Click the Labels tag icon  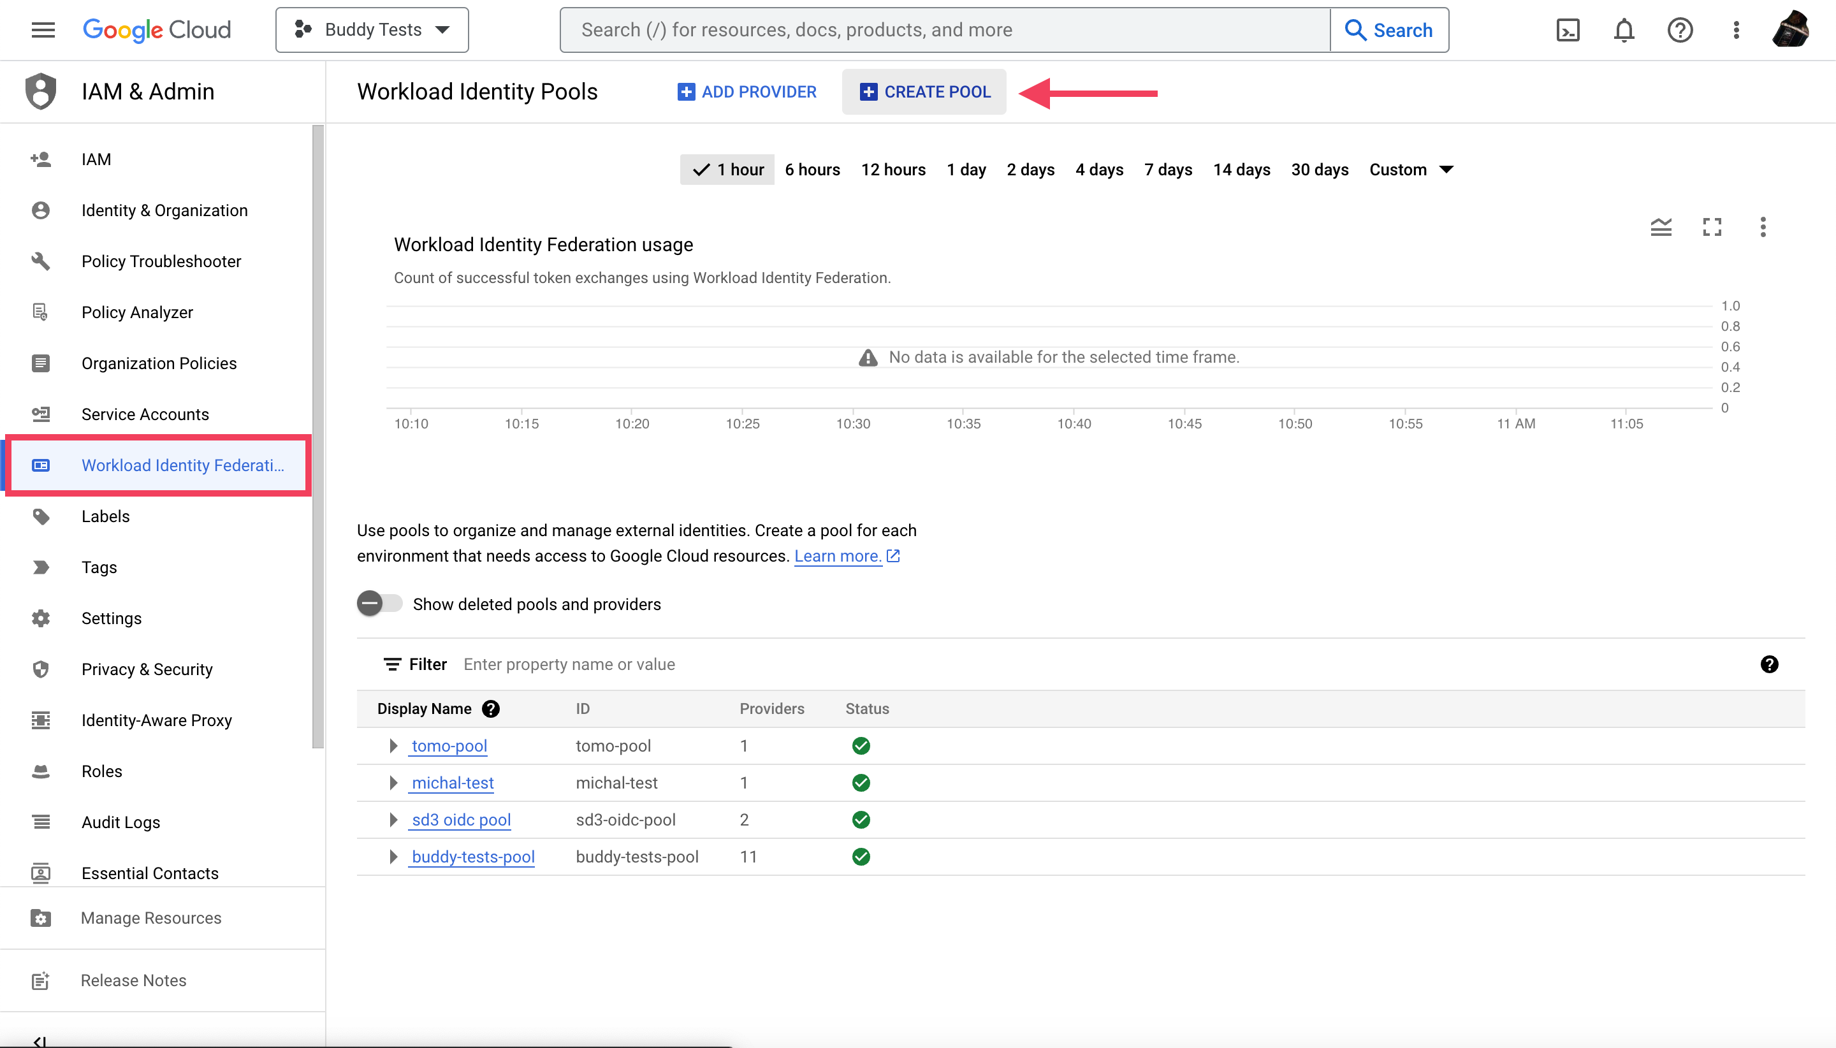(40, 517)
